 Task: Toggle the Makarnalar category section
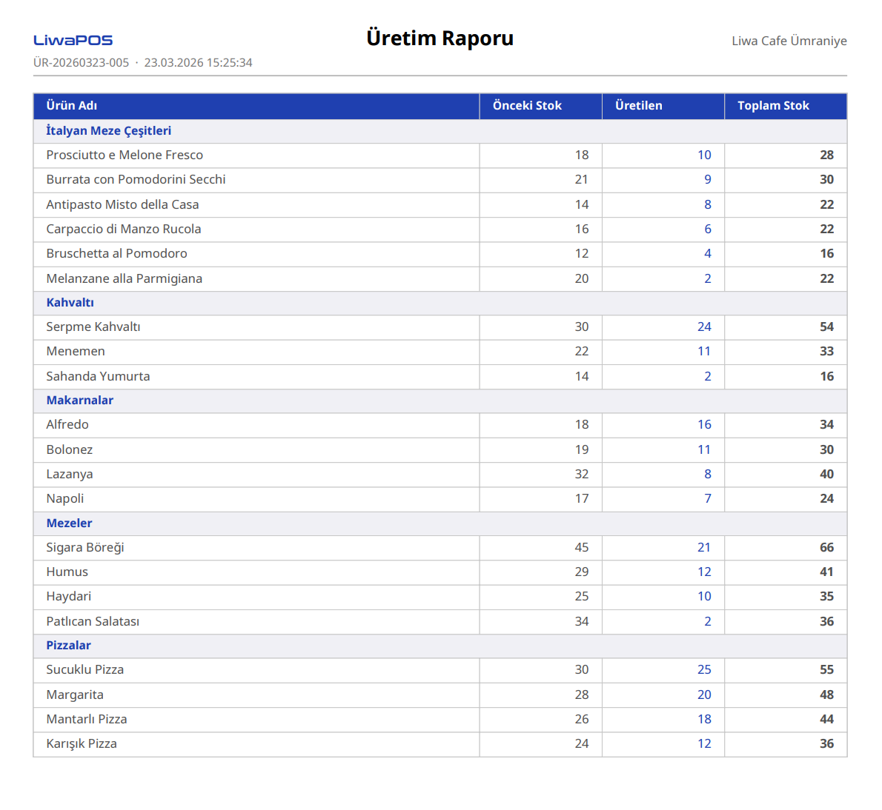pyautogui.click(x=80, y=401)
